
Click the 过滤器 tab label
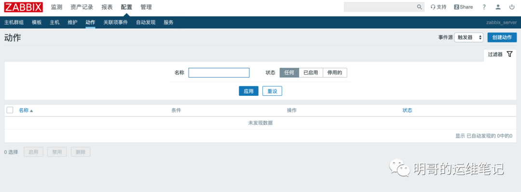click(x=495, y=55)
